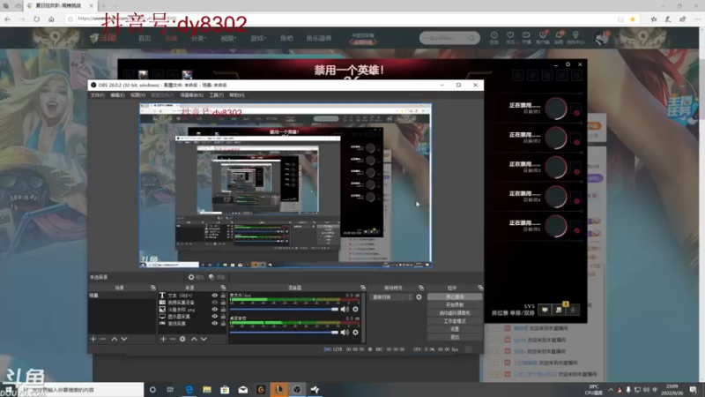Open the 场景集合(S) menu in OBS
Screen dimensions: 705x397
coord(191,95)
